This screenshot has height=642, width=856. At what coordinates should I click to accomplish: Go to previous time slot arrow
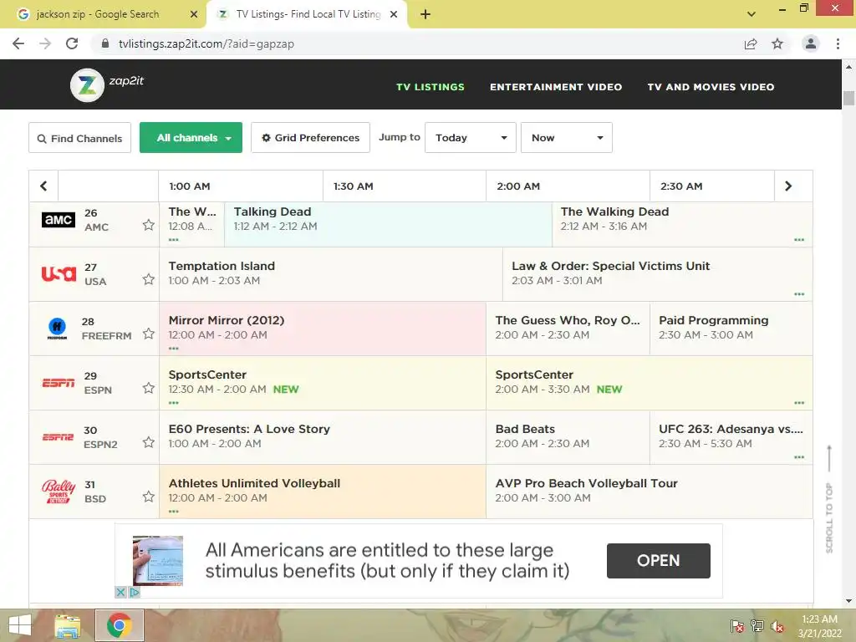click(43, 186)
